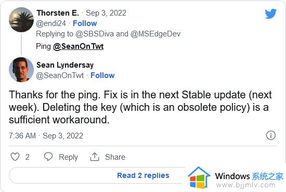Click the reply speech bubble icon
Viewport: 286px width, 192px height.
pos(48,157)
